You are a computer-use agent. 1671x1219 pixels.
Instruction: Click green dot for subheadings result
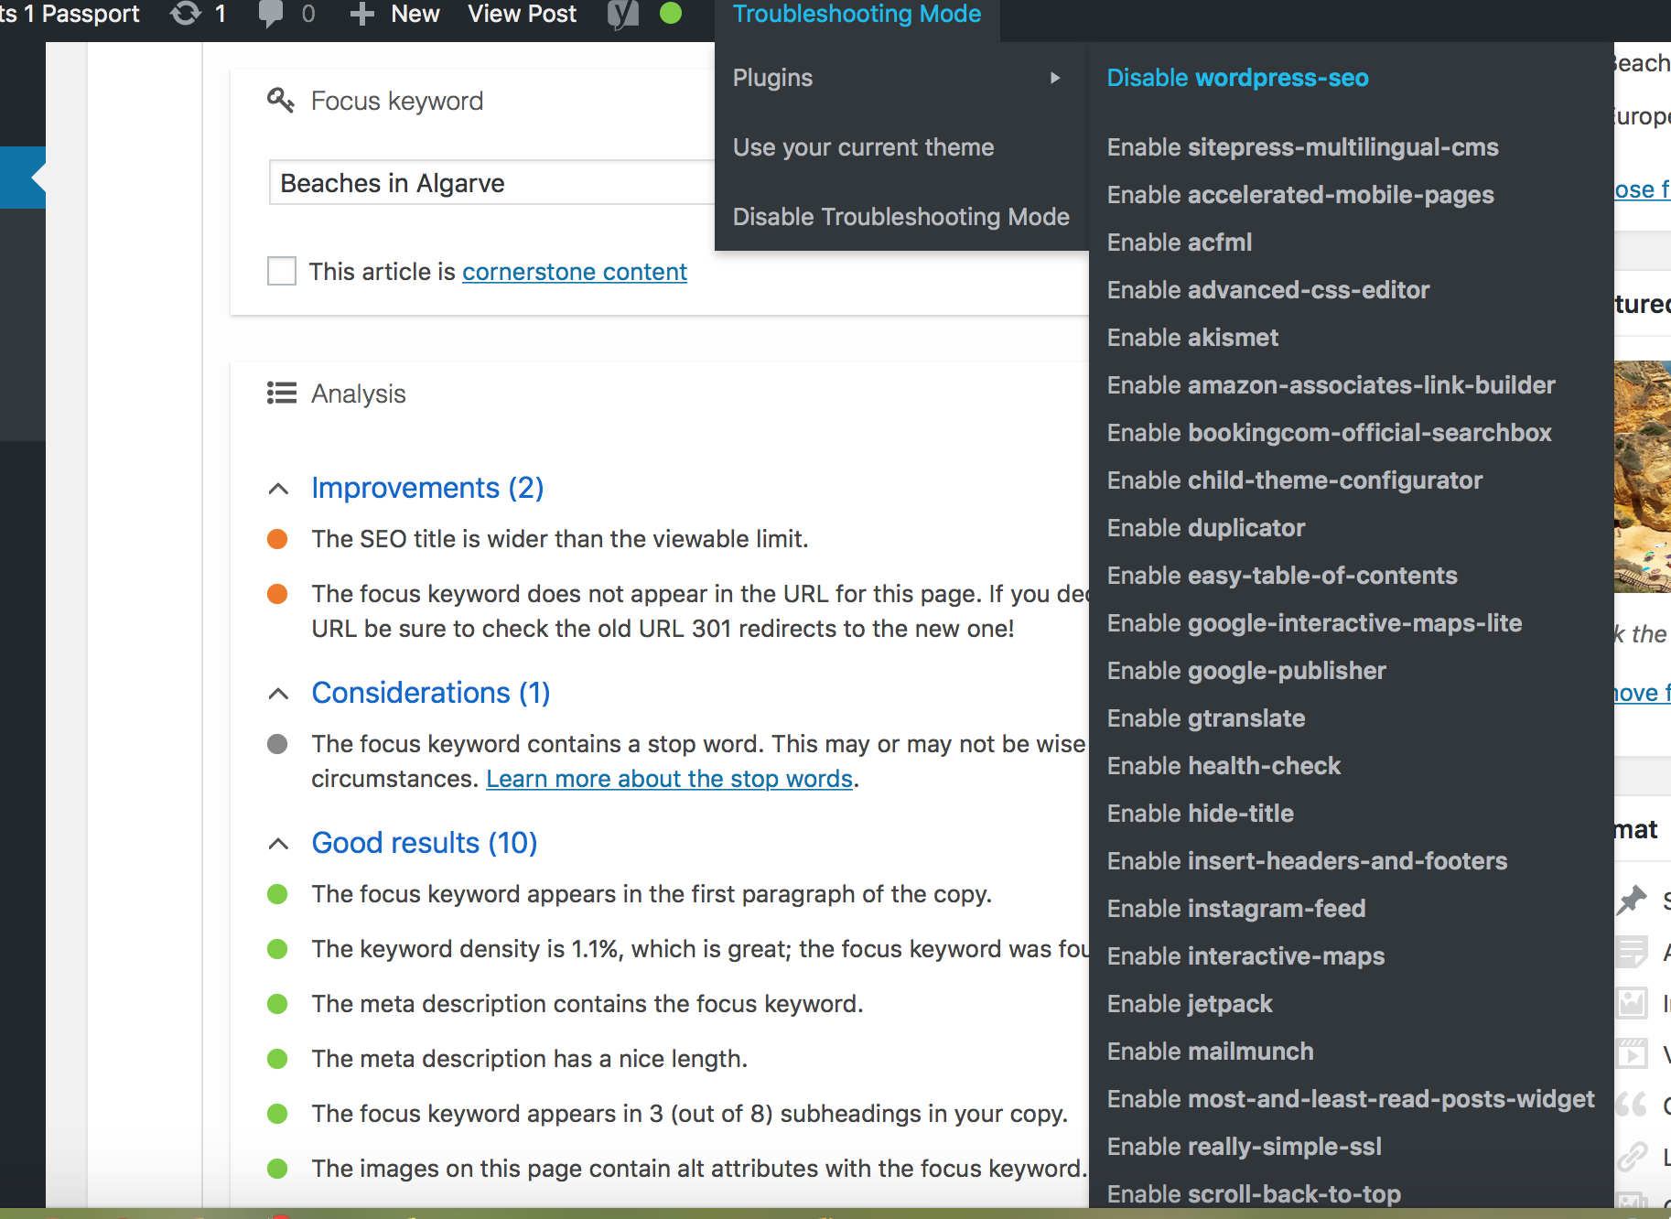click(x=277, y=1114)
